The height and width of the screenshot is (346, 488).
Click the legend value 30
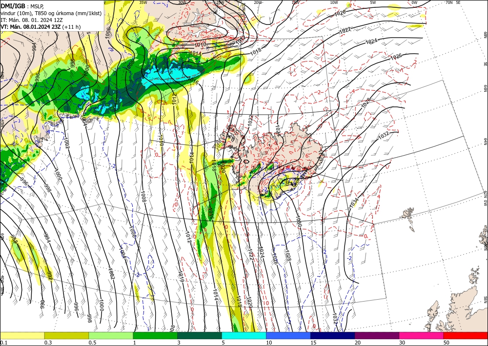click(402, 343)
